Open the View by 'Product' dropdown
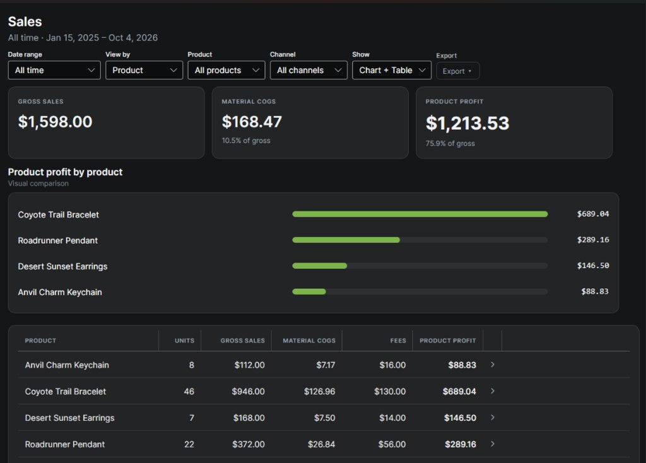Image resolution: width=646 pixels, height=463 pixels. coord(144,70)
